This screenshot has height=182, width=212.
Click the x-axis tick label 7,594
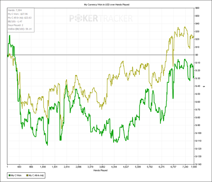point(194,167)
